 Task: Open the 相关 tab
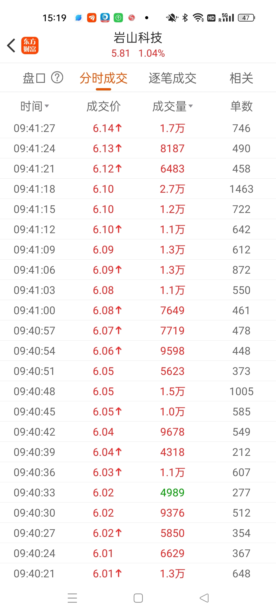241,78
